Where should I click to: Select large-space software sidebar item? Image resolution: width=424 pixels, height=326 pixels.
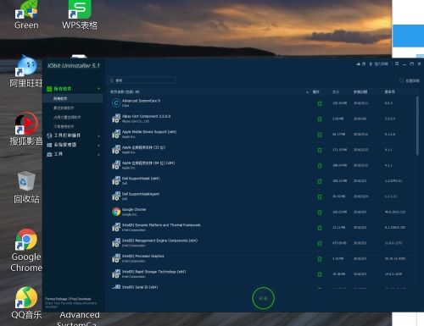click(x=67, y=117)
